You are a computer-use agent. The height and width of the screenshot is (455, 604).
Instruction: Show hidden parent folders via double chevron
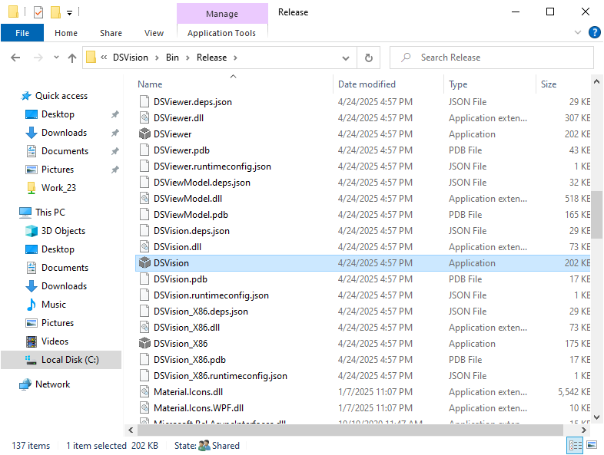(104, 58)
